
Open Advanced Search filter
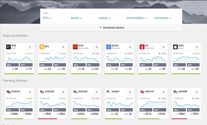pyautogui.click(x=112, y=28)
